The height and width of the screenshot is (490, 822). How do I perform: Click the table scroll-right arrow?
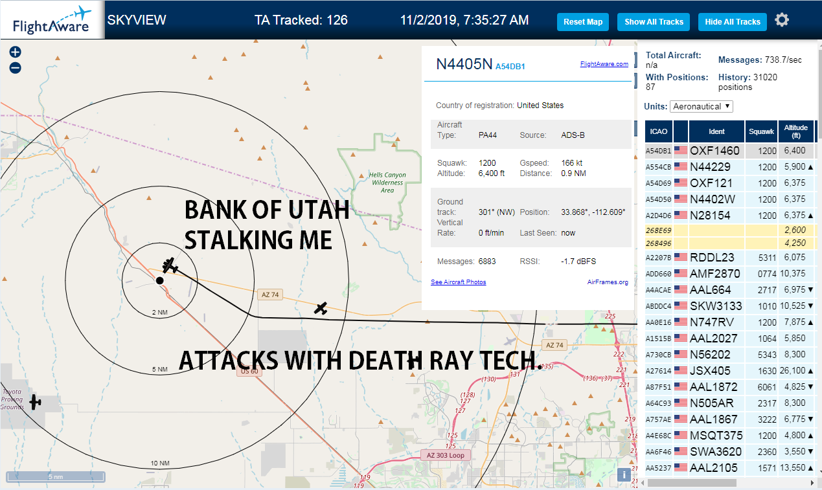click(812, 483)
